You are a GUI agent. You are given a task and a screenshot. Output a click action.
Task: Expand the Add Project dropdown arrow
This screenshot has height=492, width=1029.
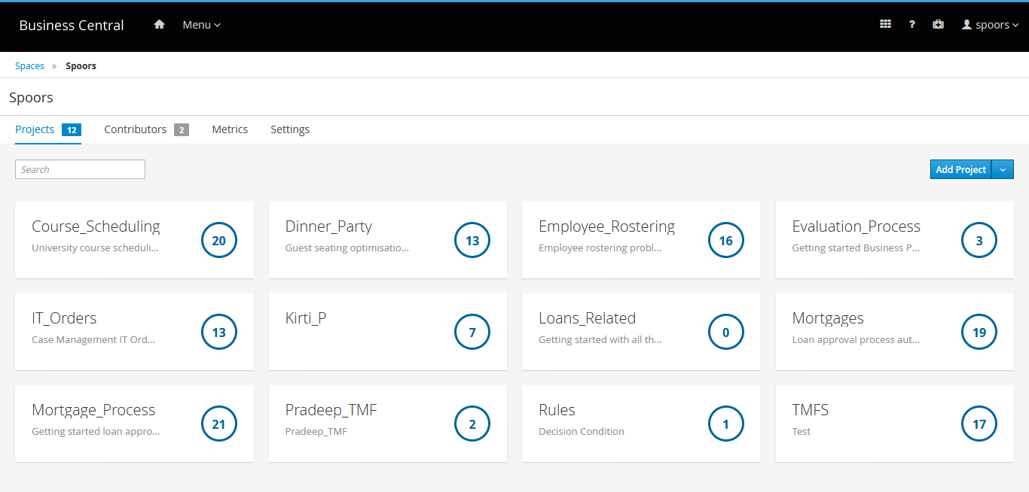(x=1003, y=170)
